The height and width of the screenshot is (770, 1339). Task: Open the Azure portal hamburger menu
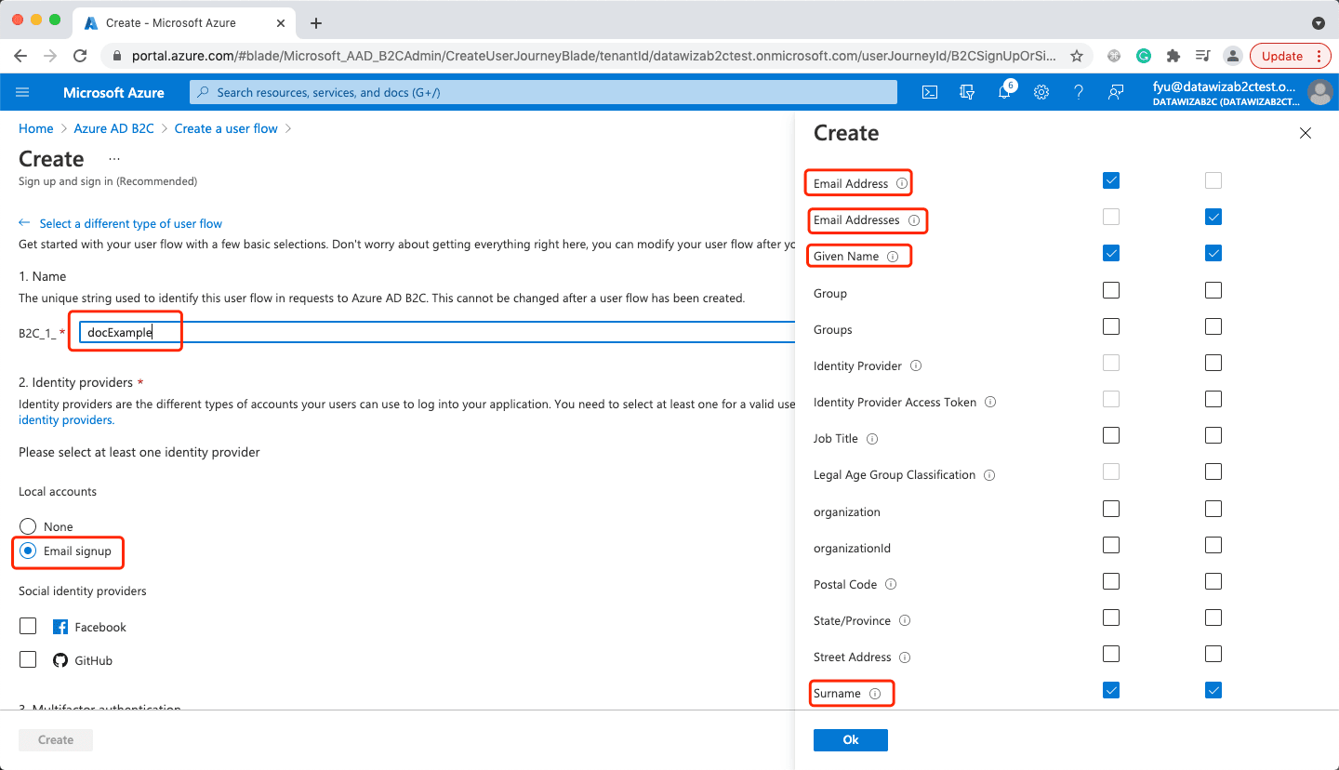tap(23, 92)
